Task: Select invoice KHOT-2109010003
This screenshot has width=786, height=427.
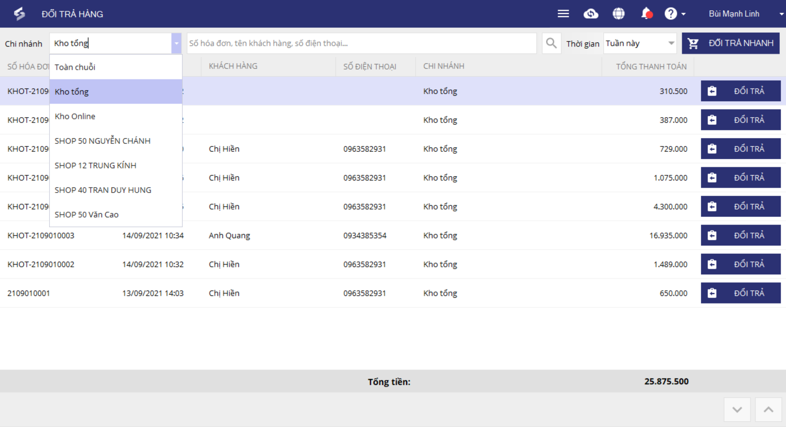Action: click(x=41, y=235)
